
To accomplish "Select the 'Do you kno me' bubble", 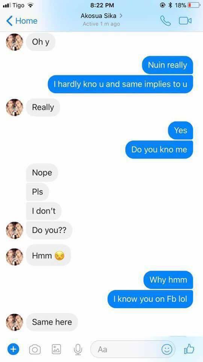I will coord(159,150).
